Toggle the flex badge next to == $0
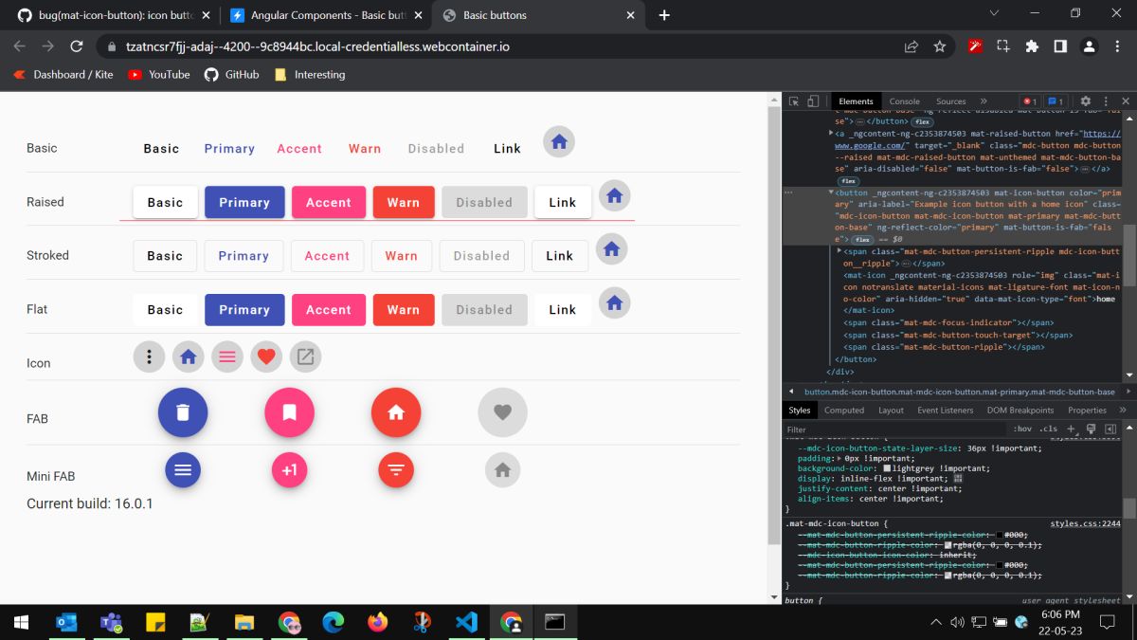 [862, 240]
